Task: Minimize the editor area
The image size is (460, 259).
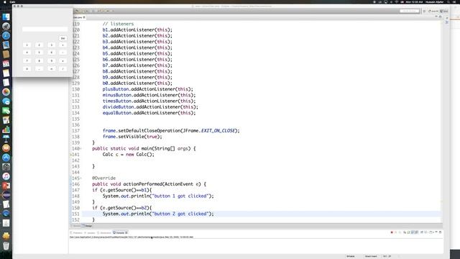Action: (436, 17)
